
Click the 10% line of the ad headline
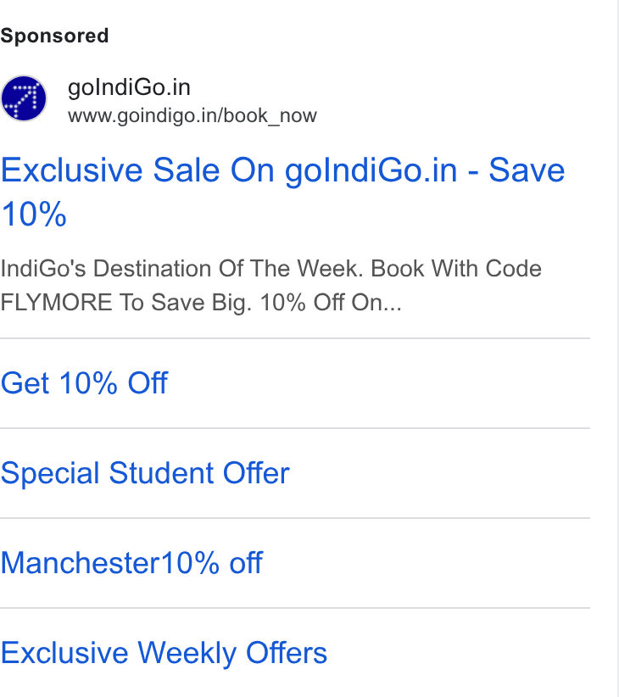tap(34, 215)
